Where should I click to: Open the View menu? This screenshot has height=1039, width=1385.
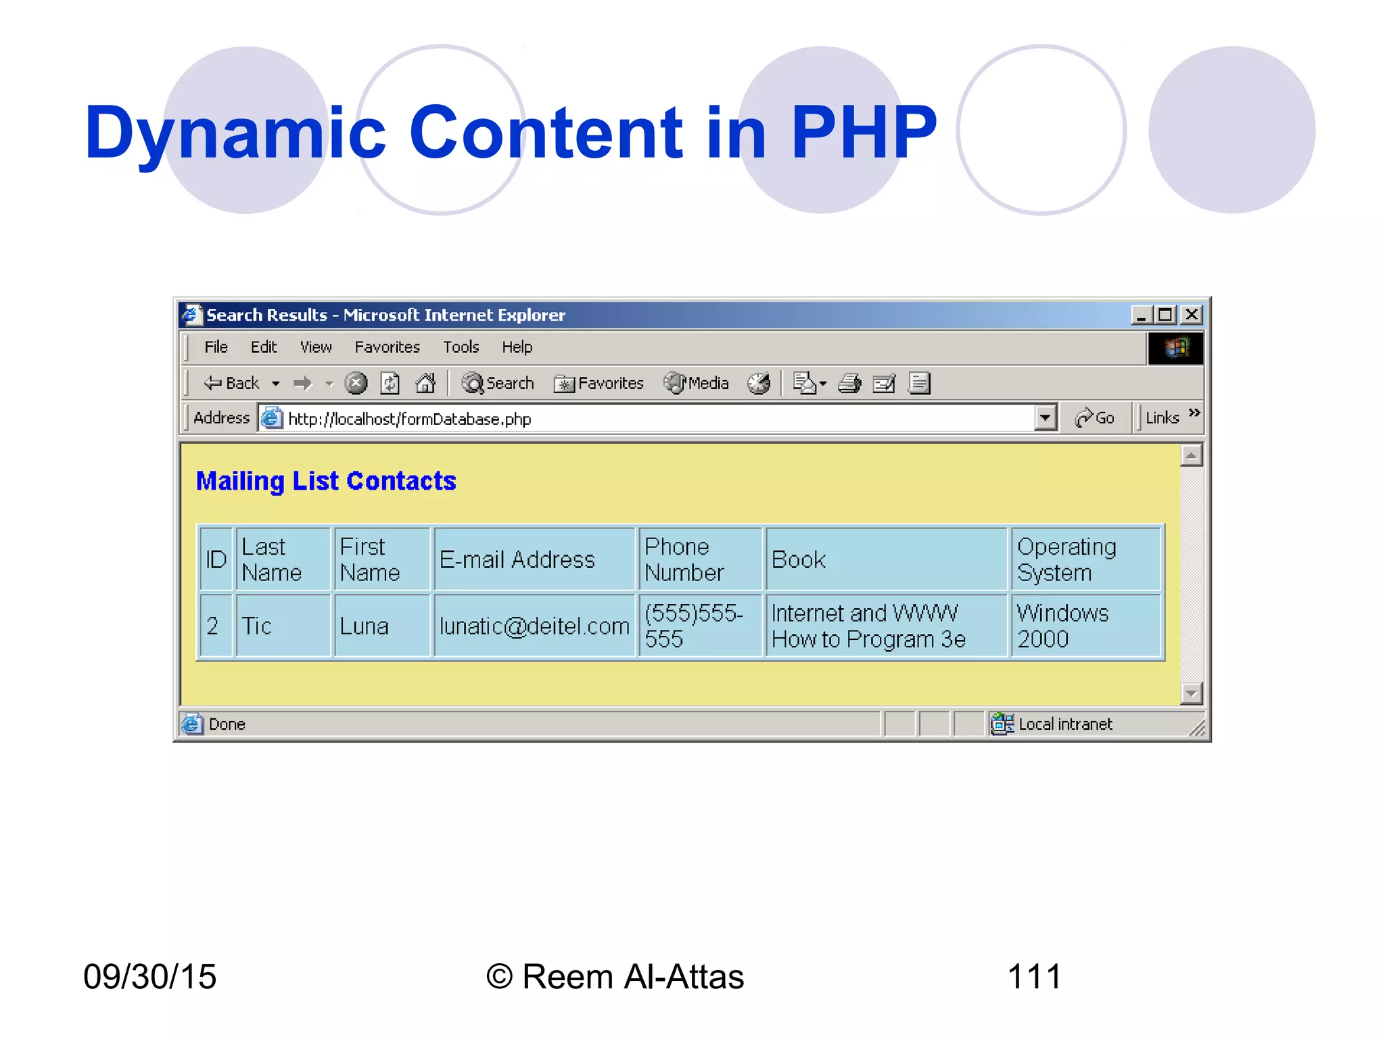pos(316,347)
